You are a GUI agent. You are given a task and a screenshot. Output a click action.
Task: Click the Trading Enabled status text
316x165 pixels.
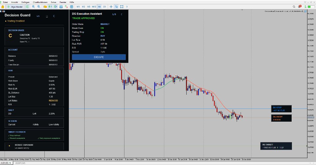pos(16,21)
